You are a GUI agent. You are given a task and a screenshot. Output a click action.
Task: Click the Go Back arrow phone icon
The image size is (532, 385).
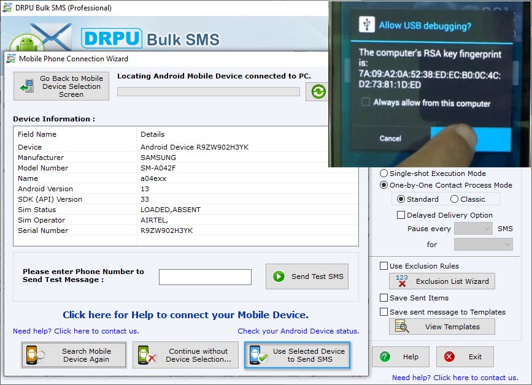coord(27,86)
